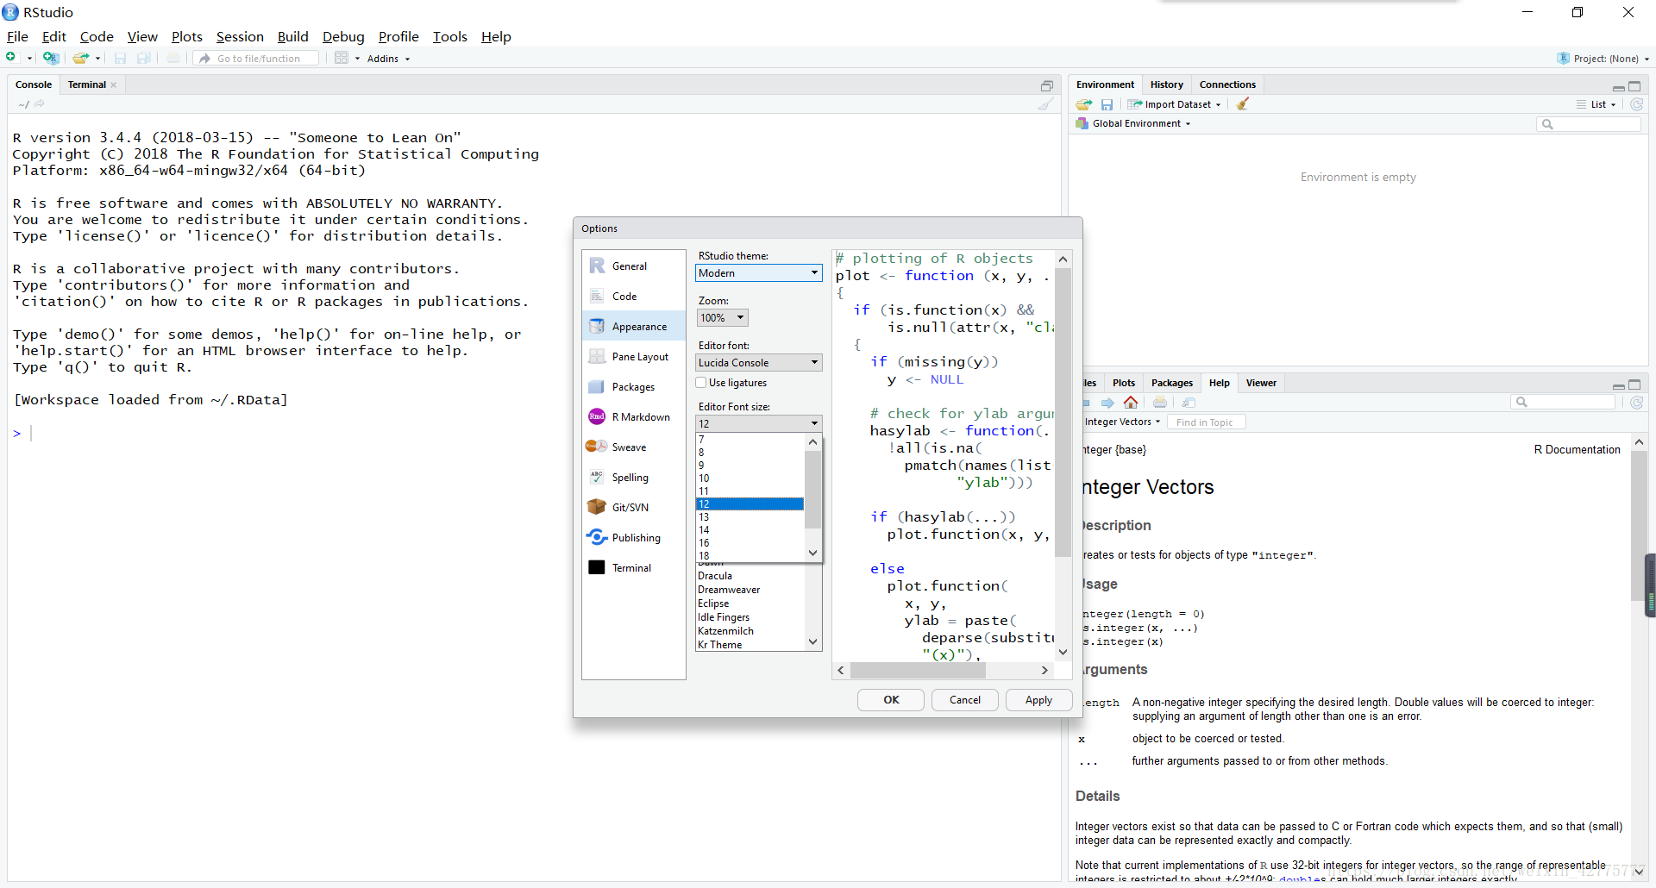Refresh the Help topic
1656x888 pixels.
tap(1636, 403)
